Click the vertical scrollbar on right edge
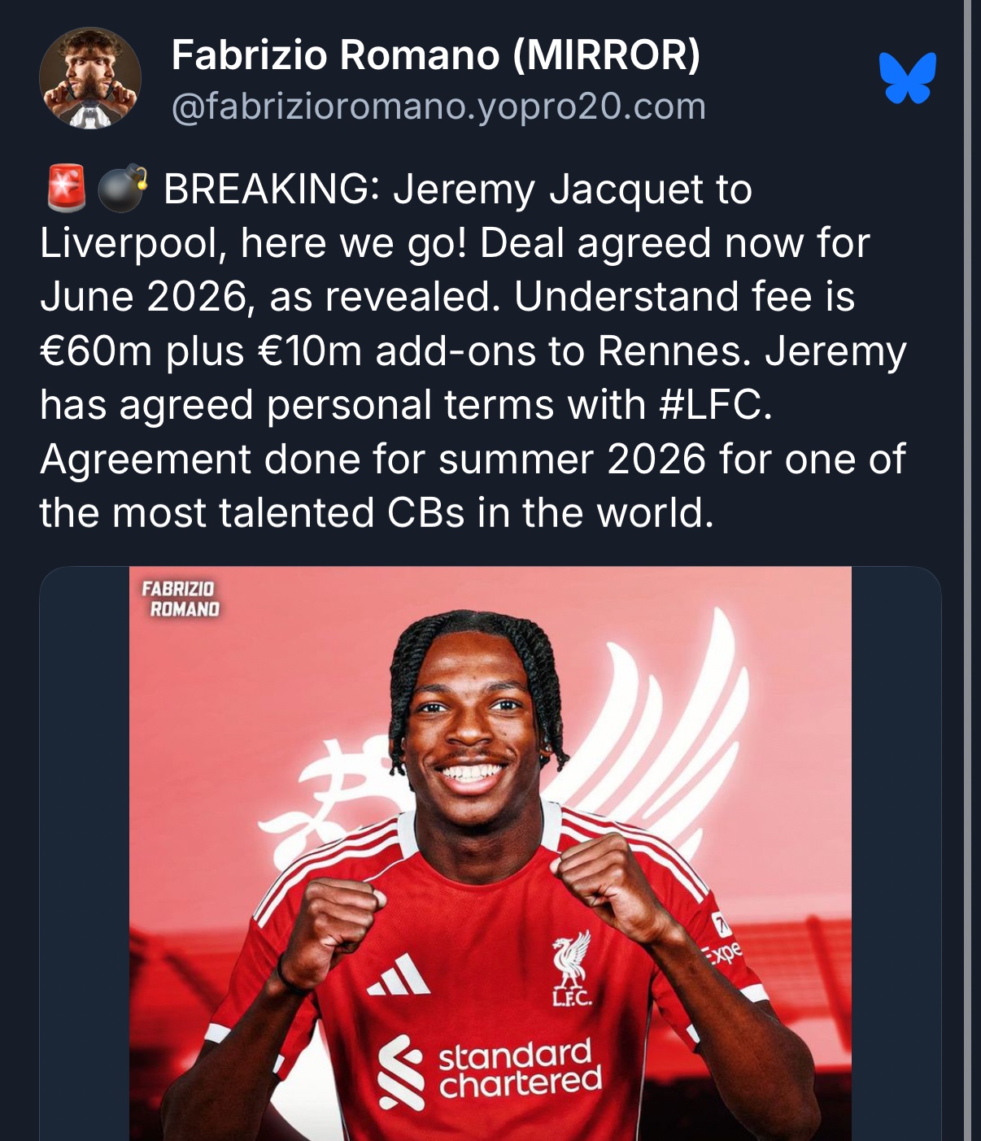981x1141 pixels. click(x=967, y=570)
